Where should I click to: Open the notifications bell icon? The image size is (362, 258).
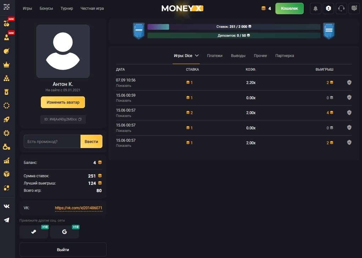click(315, 9)
